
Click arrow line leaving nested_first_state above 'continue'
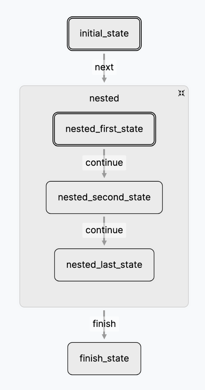104,152
